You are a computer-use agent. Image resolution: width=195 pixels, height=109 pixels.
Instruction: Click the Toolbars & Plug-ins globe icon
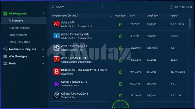tap(5, 49)
